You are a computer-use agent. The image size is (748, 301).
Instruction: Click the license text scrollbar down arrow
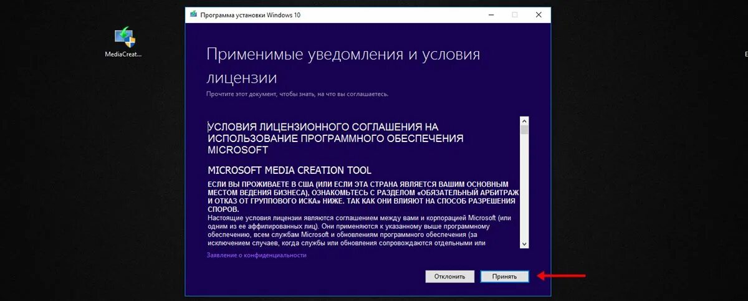coord(524,244)
